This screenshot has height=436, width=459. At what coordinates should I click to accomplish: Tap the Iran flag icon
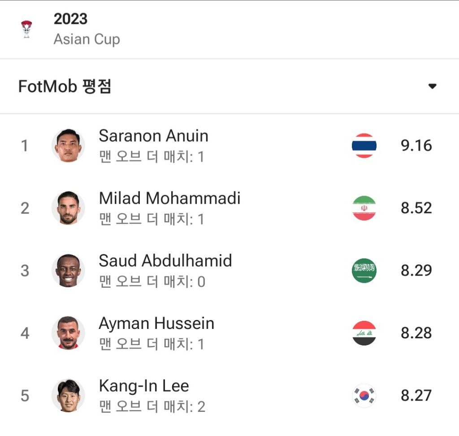[x=364, y=208]
